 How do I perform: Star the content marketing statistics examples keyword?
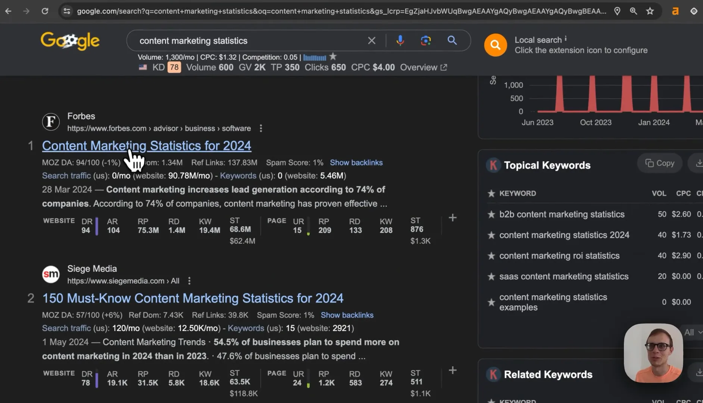[491, 302]
